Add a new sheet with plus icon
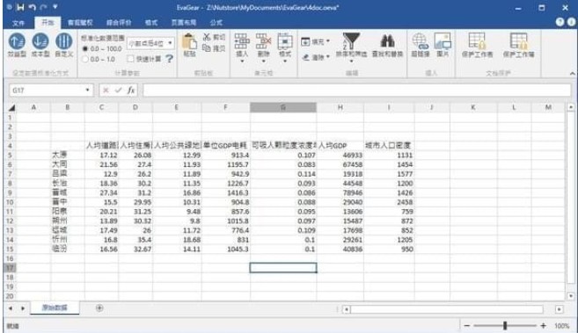This screenshot has height=333, width=578. click(x=99, y=308)
